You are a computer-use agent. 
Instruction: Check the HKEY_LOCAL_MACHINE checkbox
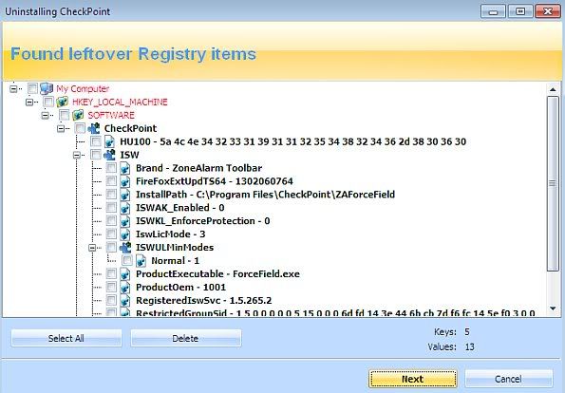48,102
